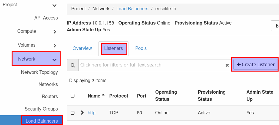Select API Access in the sidebar
279x125 pixels.
pos(46,18)
